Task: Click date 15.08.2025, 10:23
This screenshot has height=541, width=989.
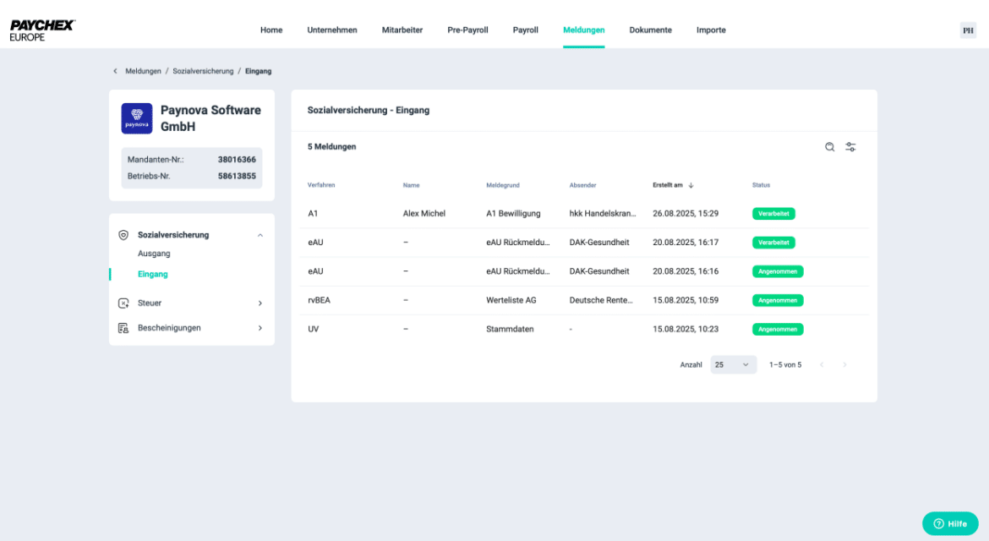Action: pos(685,329)
